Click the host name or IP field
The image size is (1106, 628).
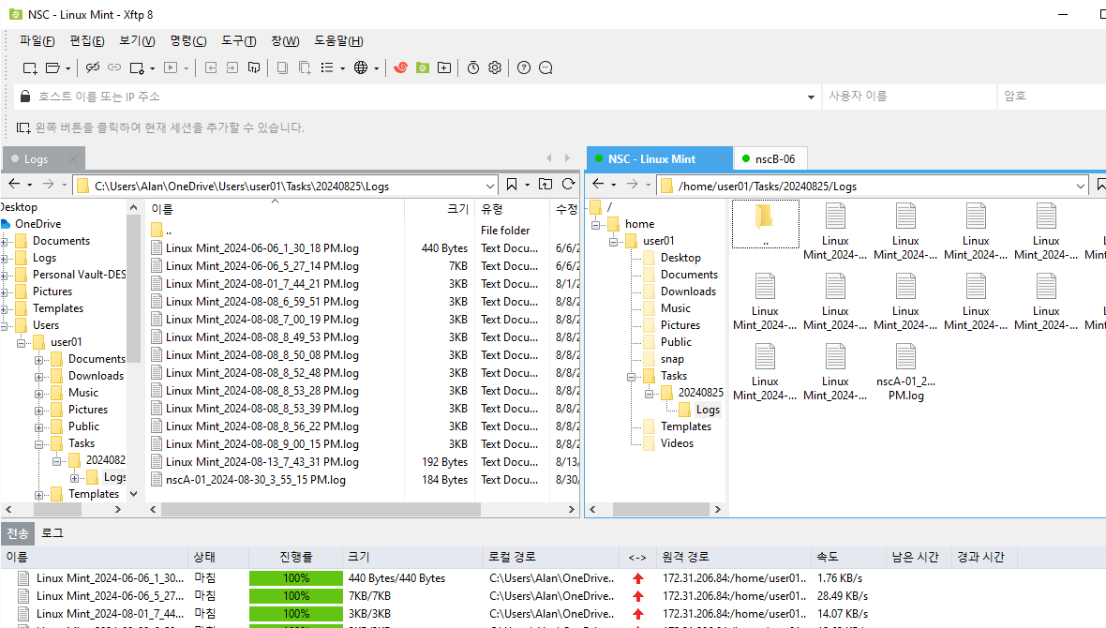tap(416, 97)
